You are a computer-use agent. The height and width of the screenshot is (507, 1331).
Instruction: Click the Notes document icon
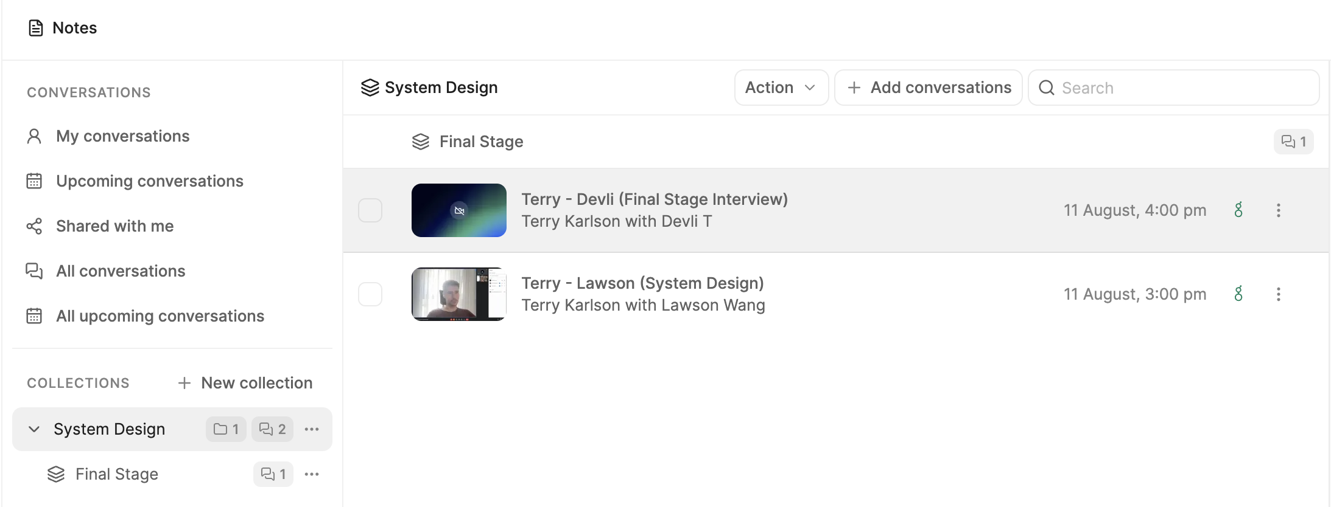click(x=36, y=28)
